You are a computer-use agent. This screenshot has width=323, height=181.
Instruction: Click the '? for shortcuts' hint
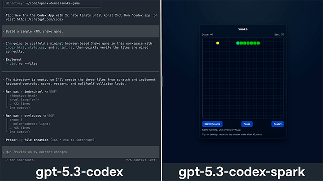(x=20, y=160)
